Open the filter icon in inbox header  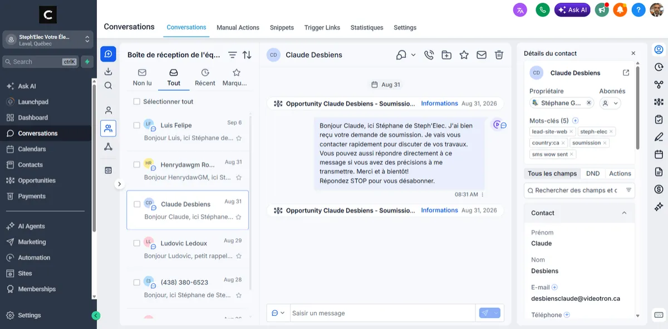click(x=233, y=55)
